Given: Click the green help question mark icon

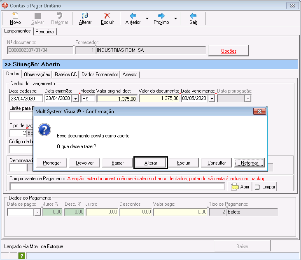Looking at the screenshot, I should (21, 256).
